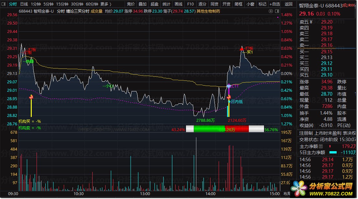Toggle the 简框 simple frame mode
Screen dimensions: 358x199
point(238,4)
